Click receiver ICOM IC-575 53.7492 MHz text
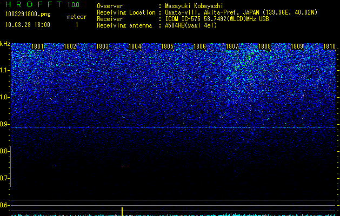The height and width of the screenshot is (216, 340). pos(217,19)
